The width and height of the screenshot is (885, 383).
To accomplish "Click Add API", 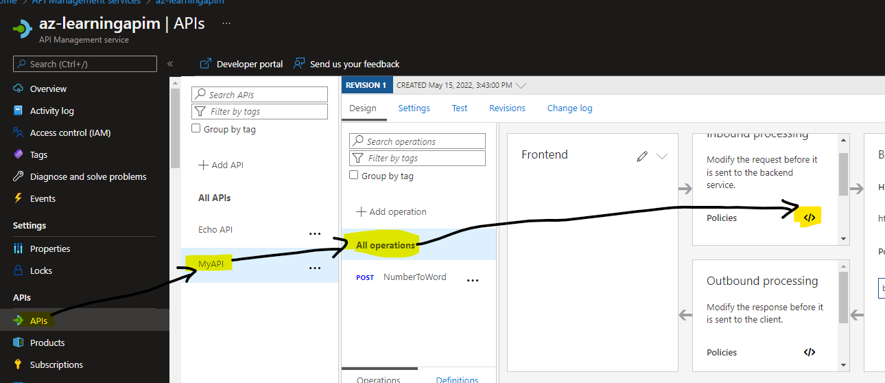I will (x=221, y=165).
